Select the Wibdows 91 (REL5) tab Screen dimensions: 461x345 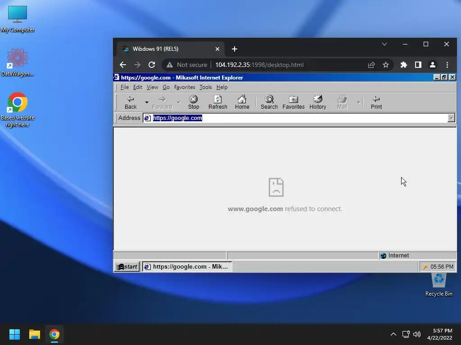[171, 49]
